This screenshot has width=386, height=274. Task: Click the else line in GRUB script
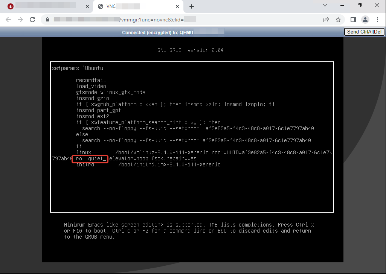coord(82,134)
